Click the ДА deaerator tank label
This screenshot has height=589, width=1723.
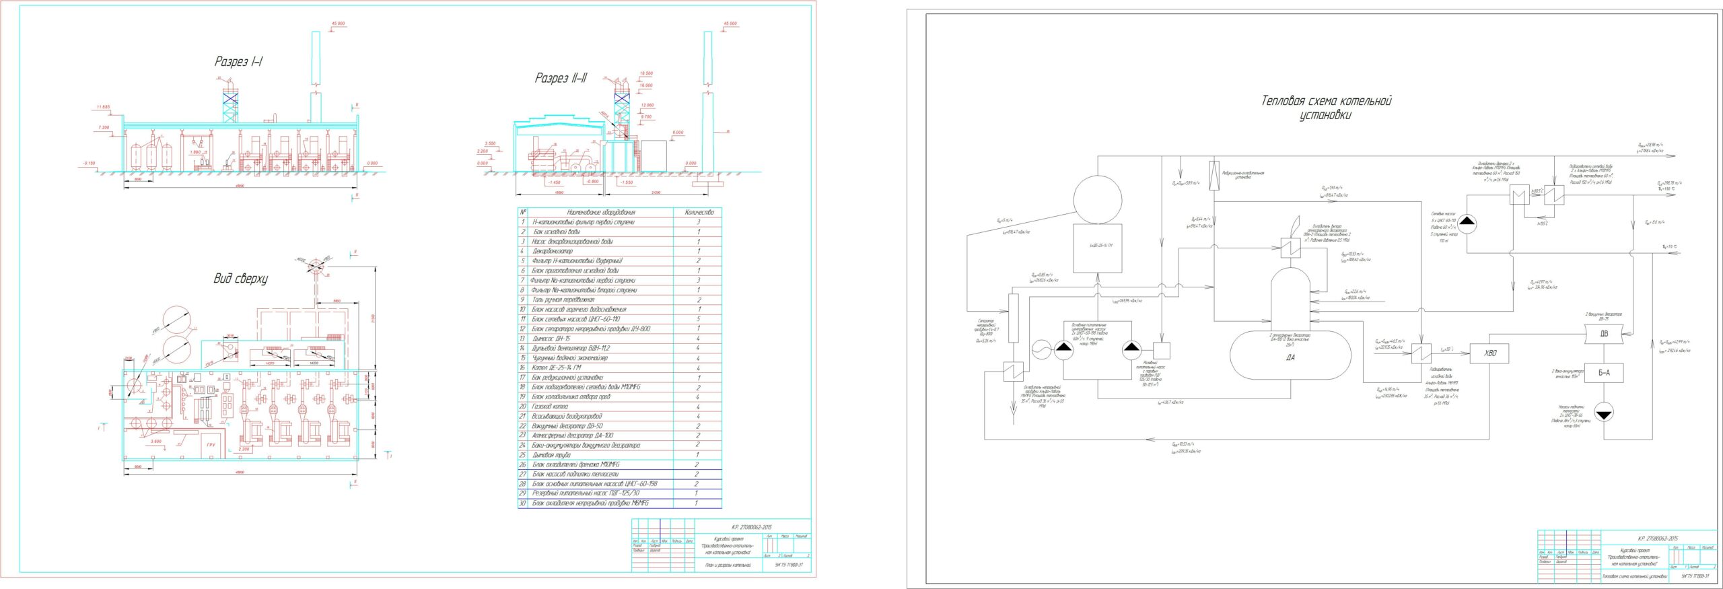click(1290, 358)
